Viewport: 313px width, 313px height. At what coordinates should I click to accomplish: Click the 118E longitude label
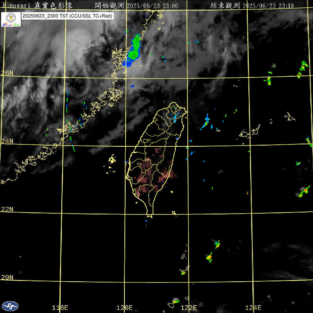[60, 308]
